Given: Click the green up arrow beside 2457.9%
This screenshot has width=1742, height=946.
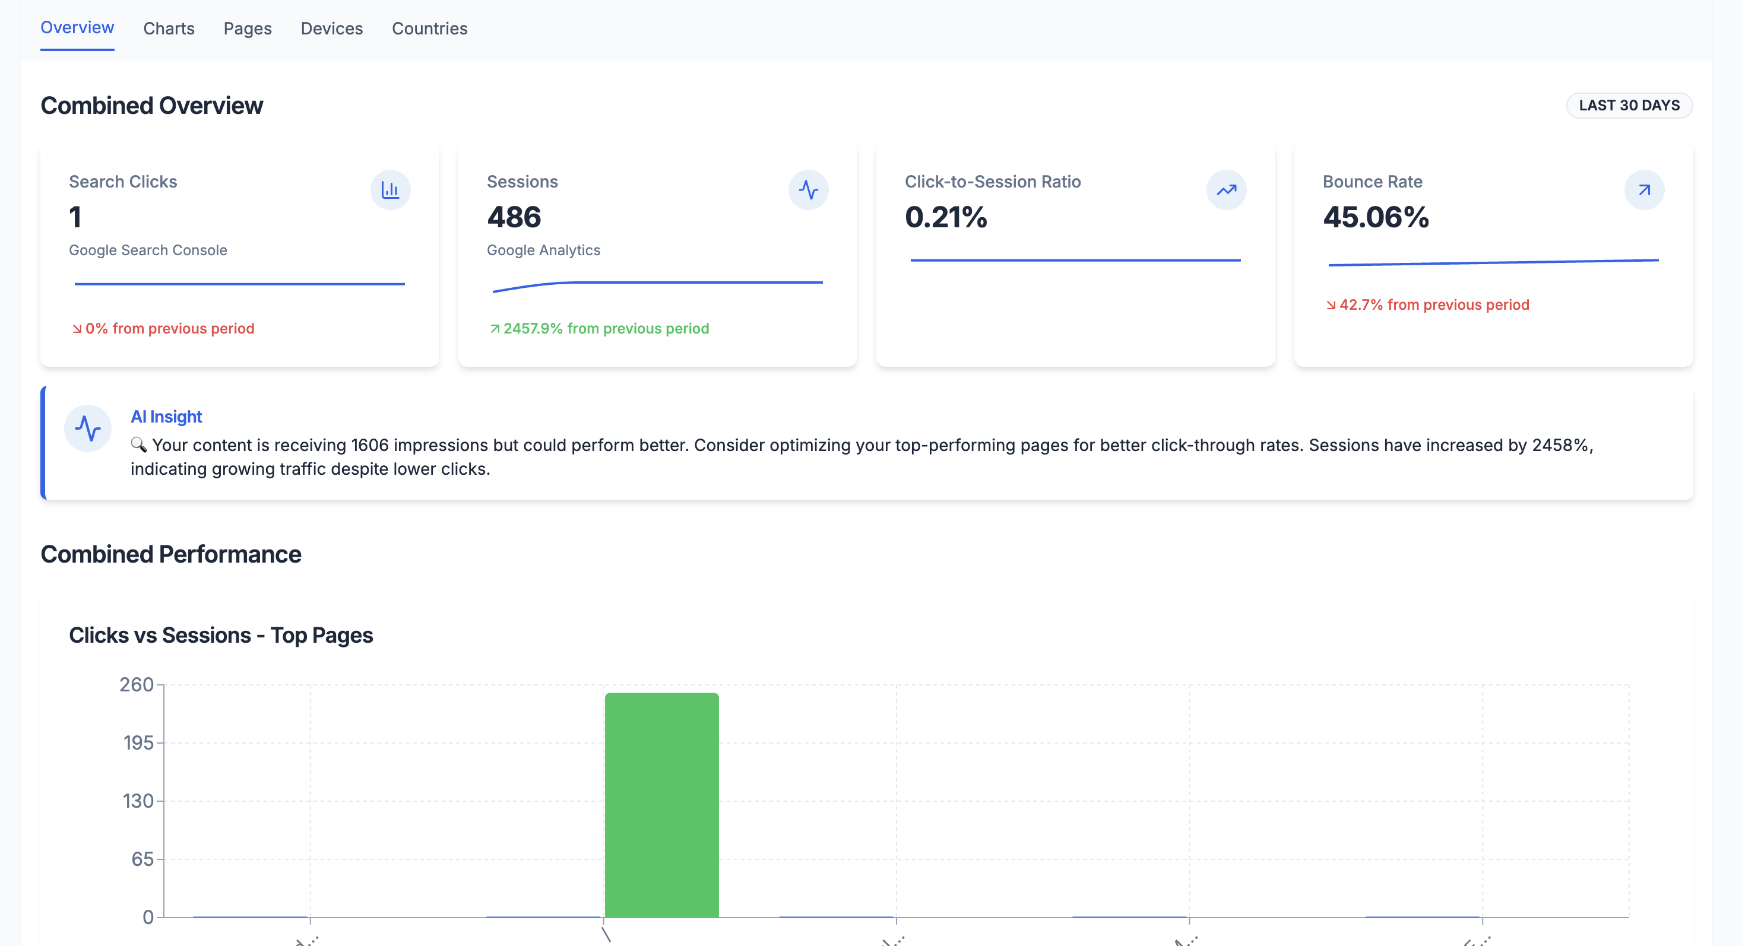Looking at the screenshot, I should pos(495,329).
